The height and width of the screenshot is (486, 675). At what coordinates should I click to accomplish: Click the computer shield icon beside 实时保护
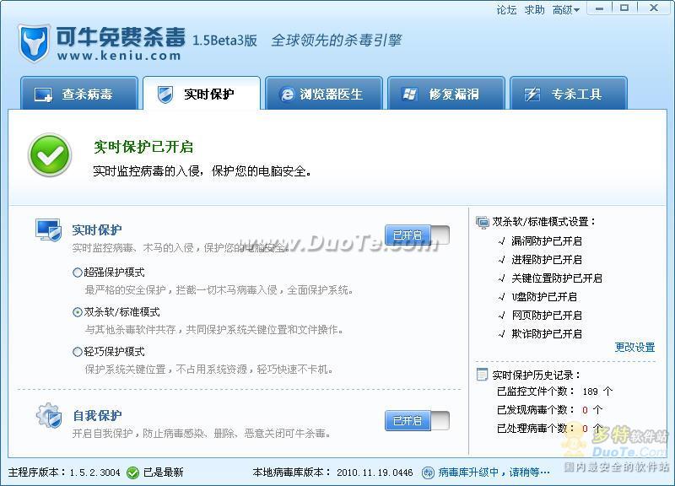pos(48,229)
